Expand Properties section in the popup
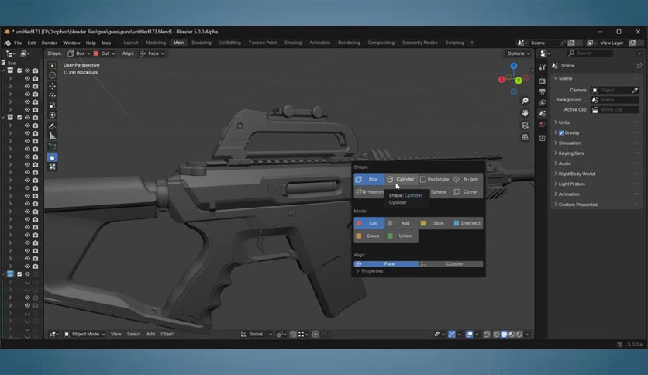 [370, 271]
